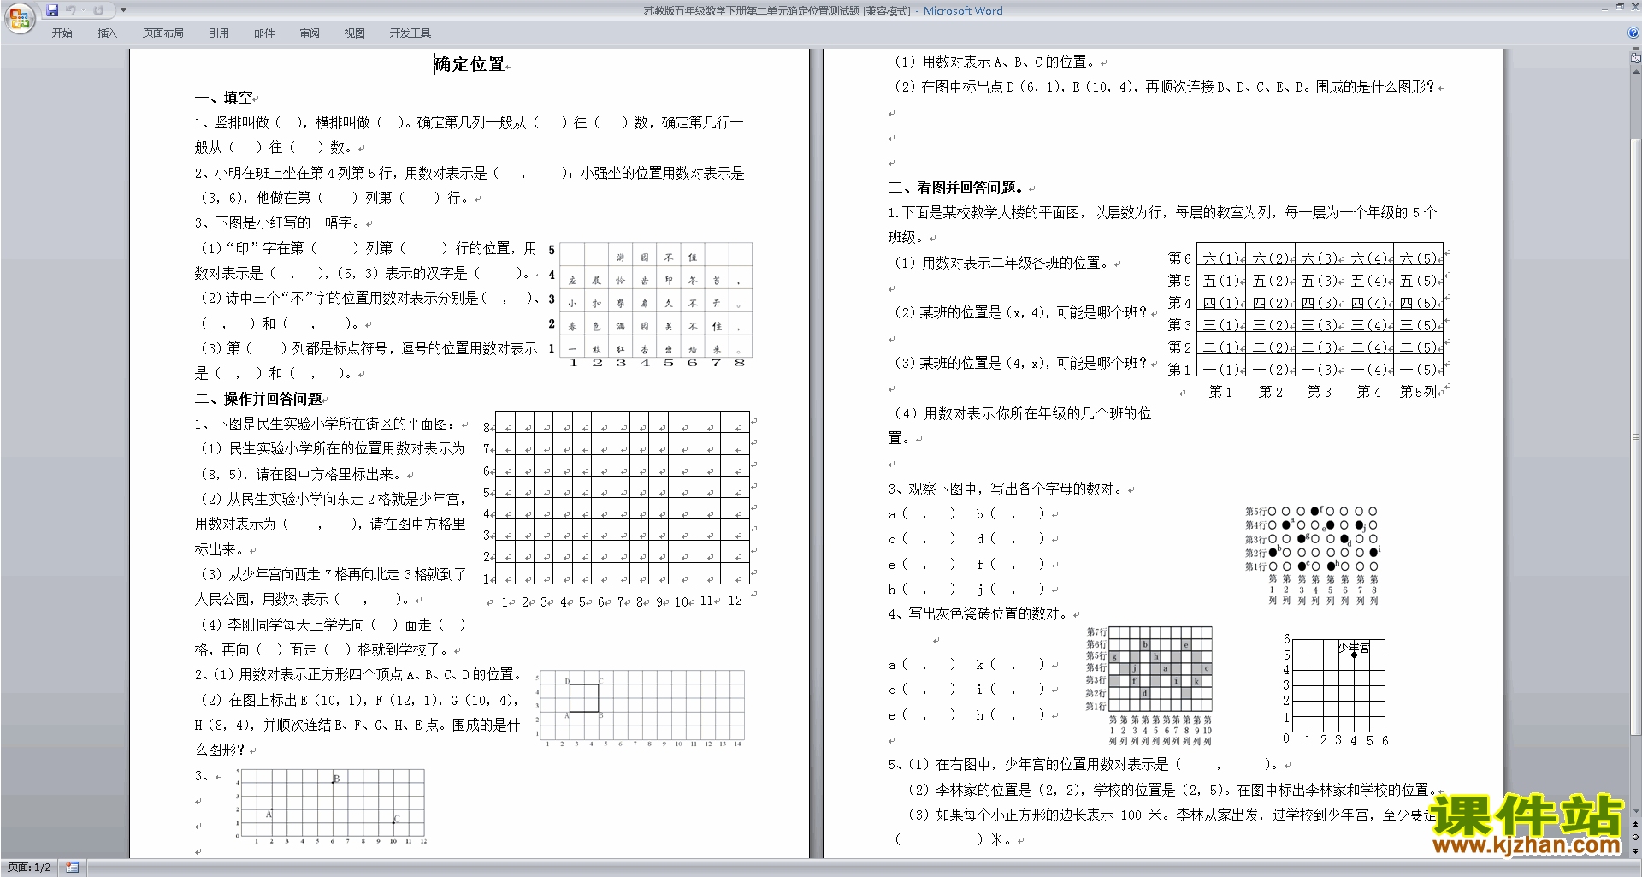Click the text 3、下图是小红写的一幅字。
The width and height of the screenshot is (1642, 877).
(277, 222)
